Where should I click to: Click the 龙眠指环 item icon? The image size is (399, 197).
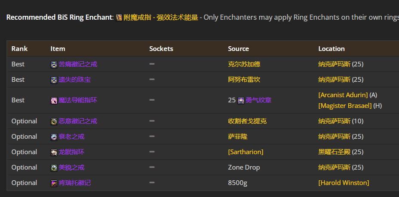pyautogui.click(x=54, y=152)
